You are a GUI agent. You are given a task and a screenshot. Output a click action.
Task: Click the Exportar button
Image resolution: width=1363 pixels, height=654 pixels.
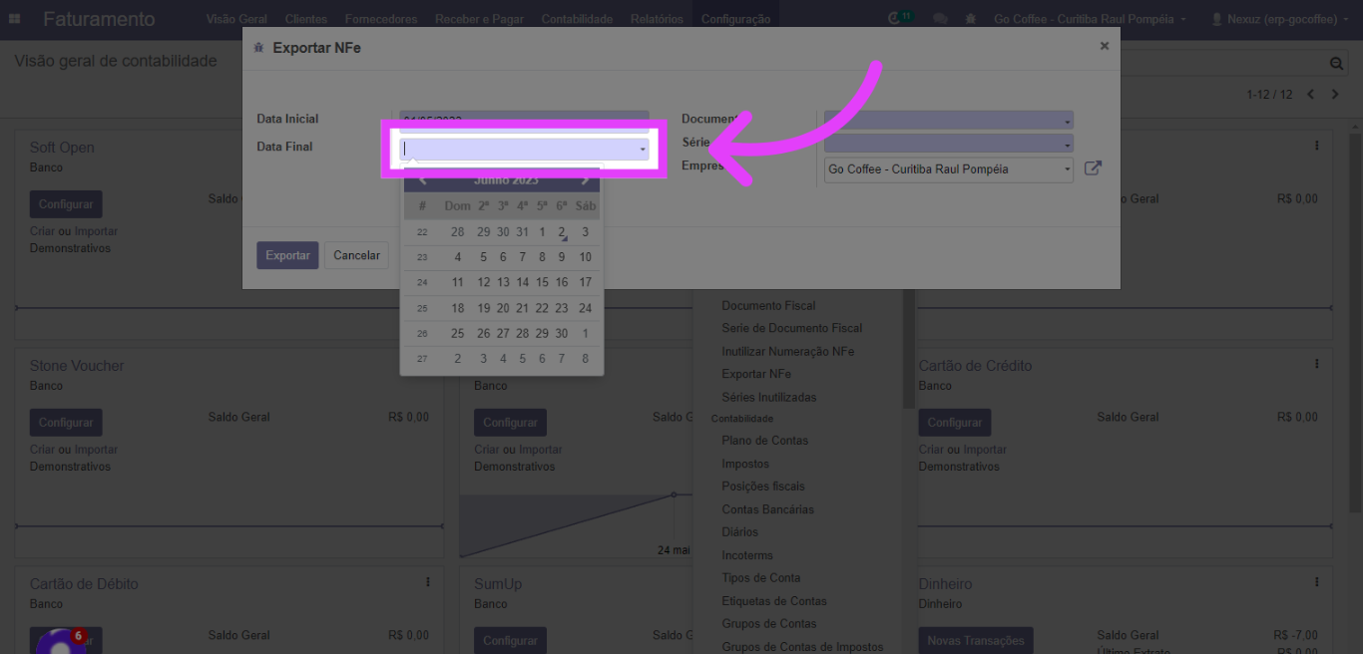[x=287, y=255]
